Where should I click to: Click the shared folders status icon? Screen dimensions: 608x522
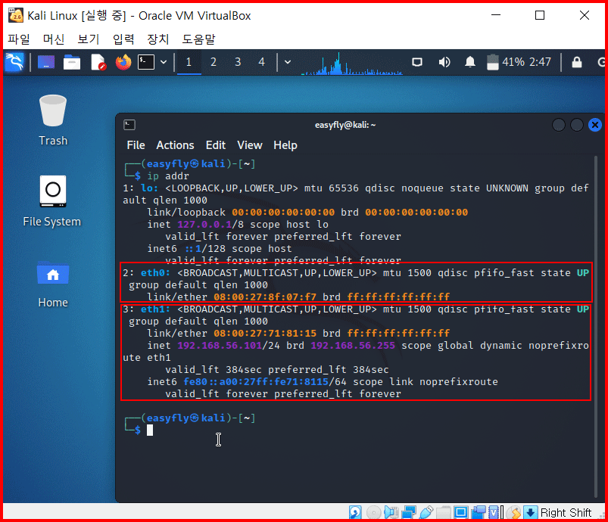click(444, 512)
